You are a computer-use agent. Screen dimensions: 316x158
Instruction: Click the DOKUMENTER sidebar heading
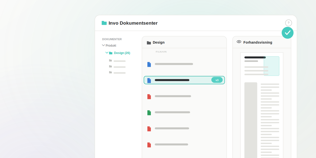pos(112,39)
